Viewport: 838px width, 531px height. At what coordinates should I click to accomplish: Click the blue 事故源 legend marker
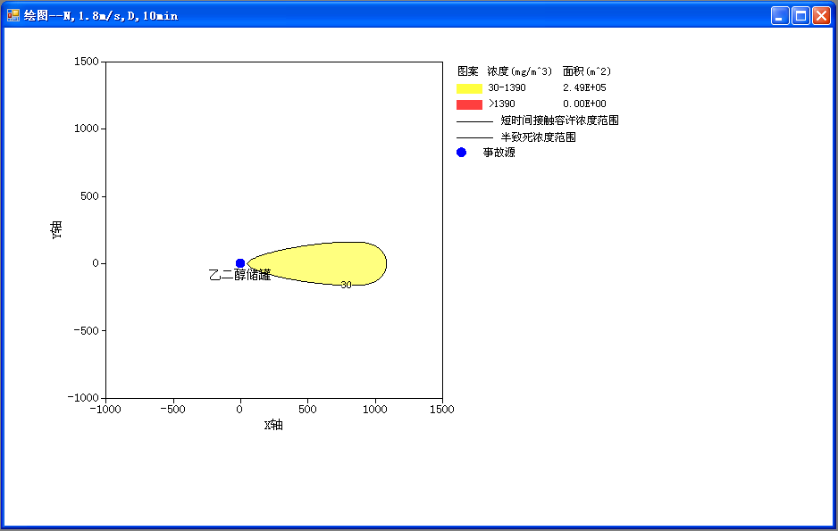461,153
